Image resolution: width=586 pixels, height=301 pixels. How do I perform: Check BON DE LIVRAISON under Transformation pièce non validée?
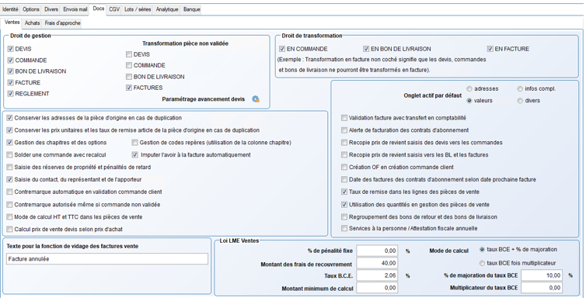tap(129, 77)
